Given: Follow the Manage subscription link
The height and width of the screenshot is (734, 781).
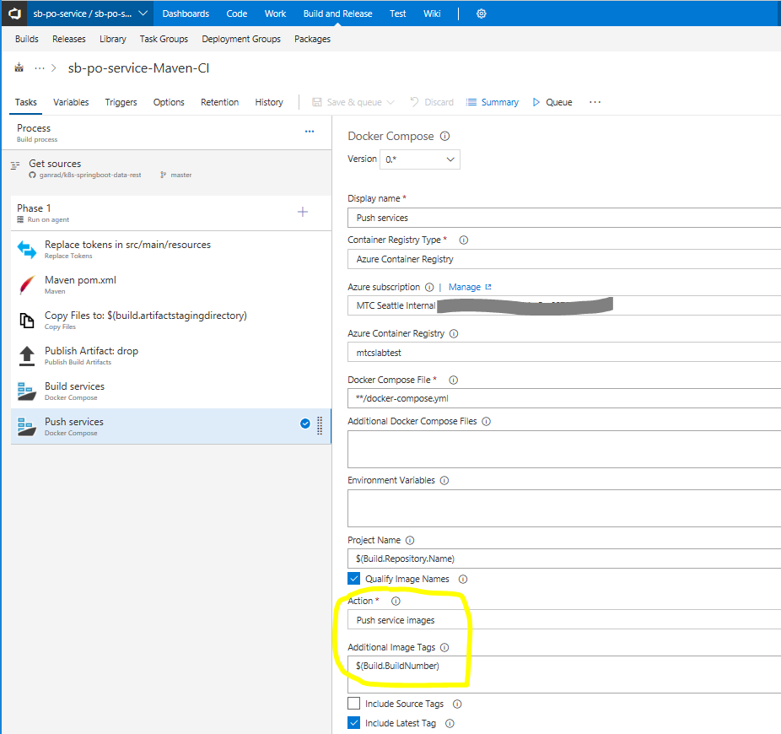Looking at the screenshot, I should 470,287.
